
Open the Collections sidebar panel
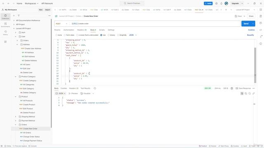tap(5, 17)
